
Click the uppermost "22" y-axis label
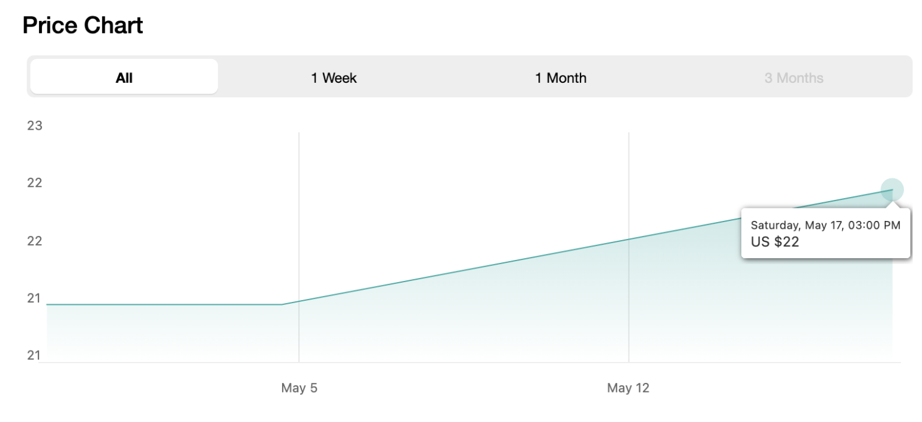pos(35,183)
